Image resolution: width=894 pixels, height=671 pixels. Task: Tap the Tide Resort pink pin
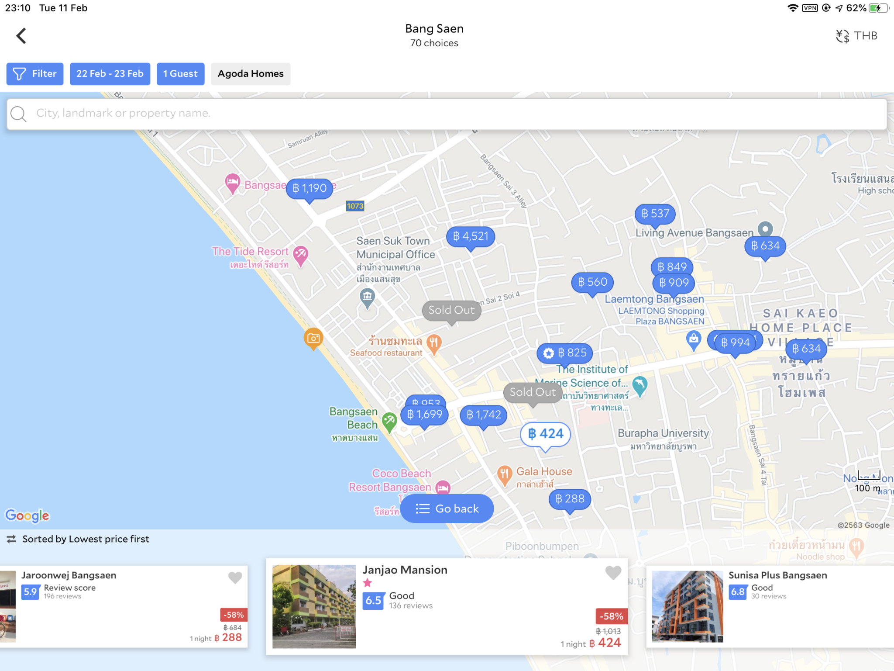(x=300, y=254)
